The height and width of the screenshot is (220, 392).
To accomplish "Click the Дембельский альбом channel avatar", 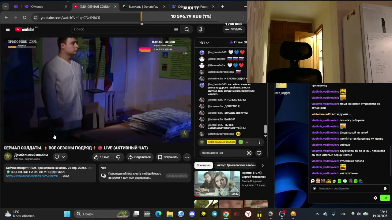I will 8,157.
